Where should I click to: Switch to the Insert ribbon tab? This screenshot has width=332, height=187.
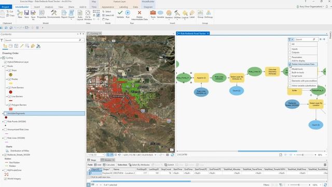(x=37, y=7)
